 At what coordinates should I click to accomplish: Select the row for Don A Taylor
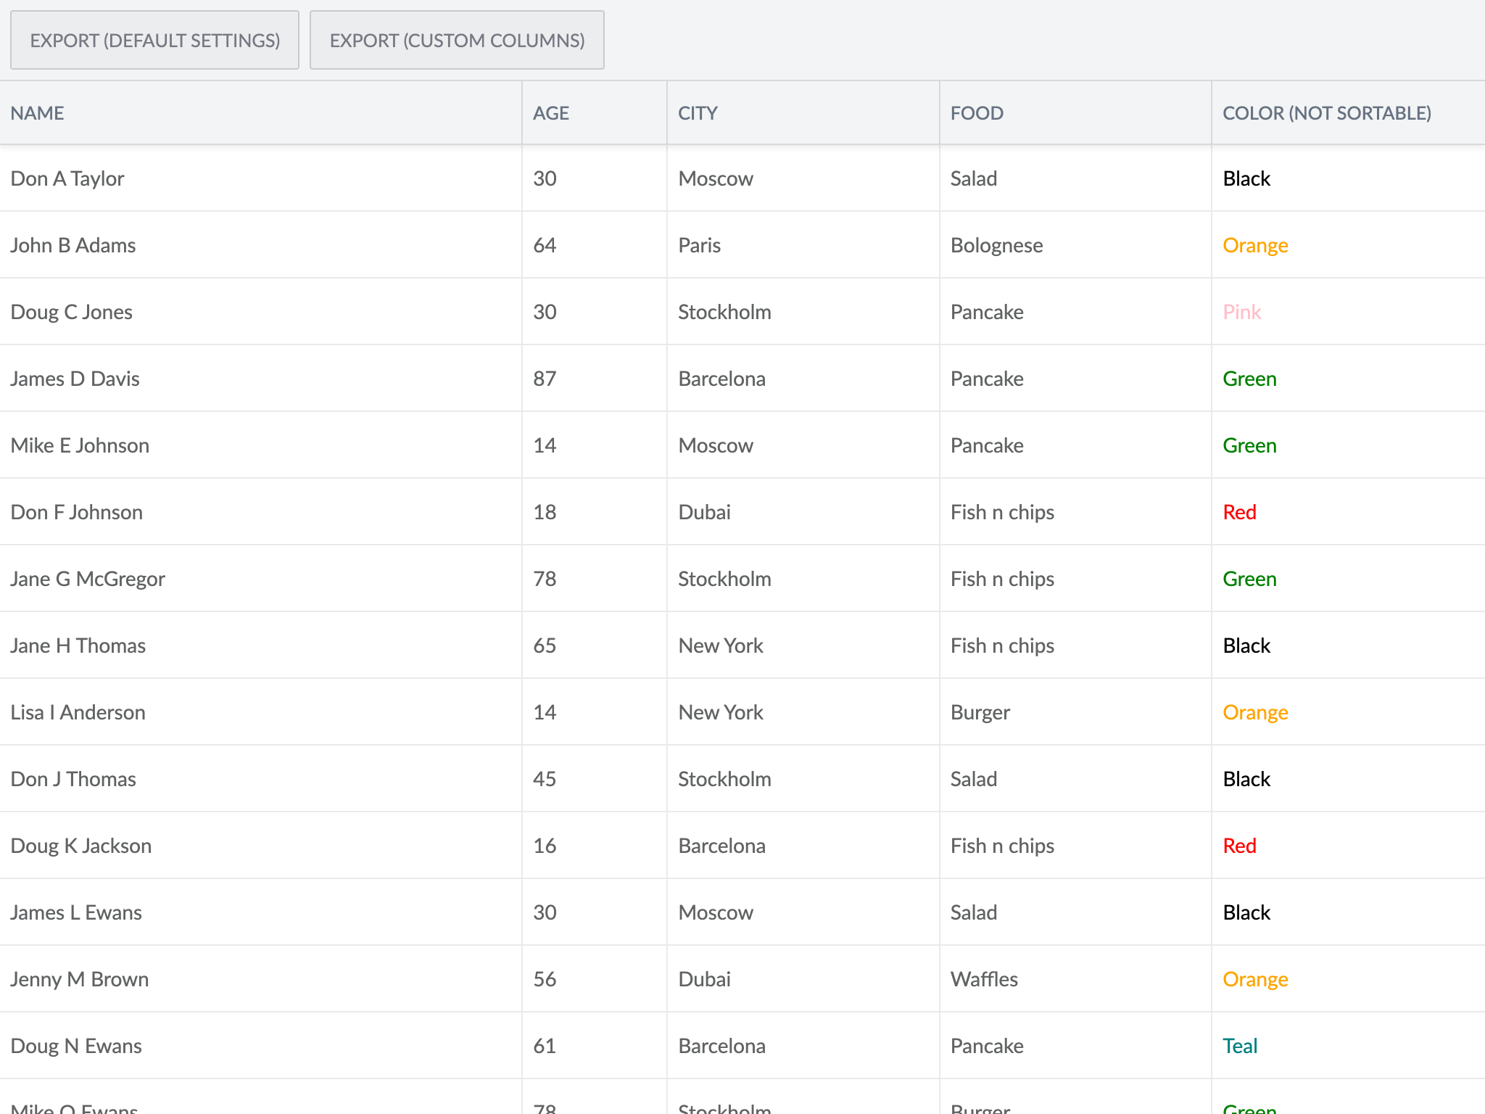[67, 178]
